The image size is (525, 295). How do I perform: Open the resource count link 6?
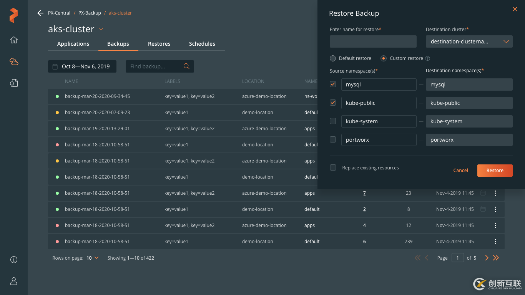364,242
